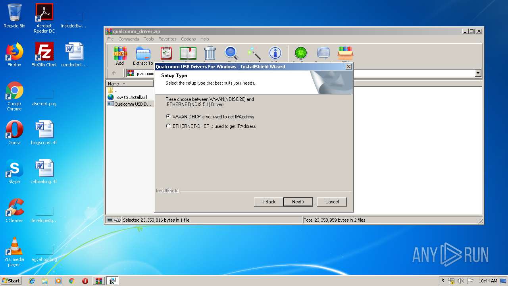Click the Test archive toolbar icon
508x286 pixels.
166,54
